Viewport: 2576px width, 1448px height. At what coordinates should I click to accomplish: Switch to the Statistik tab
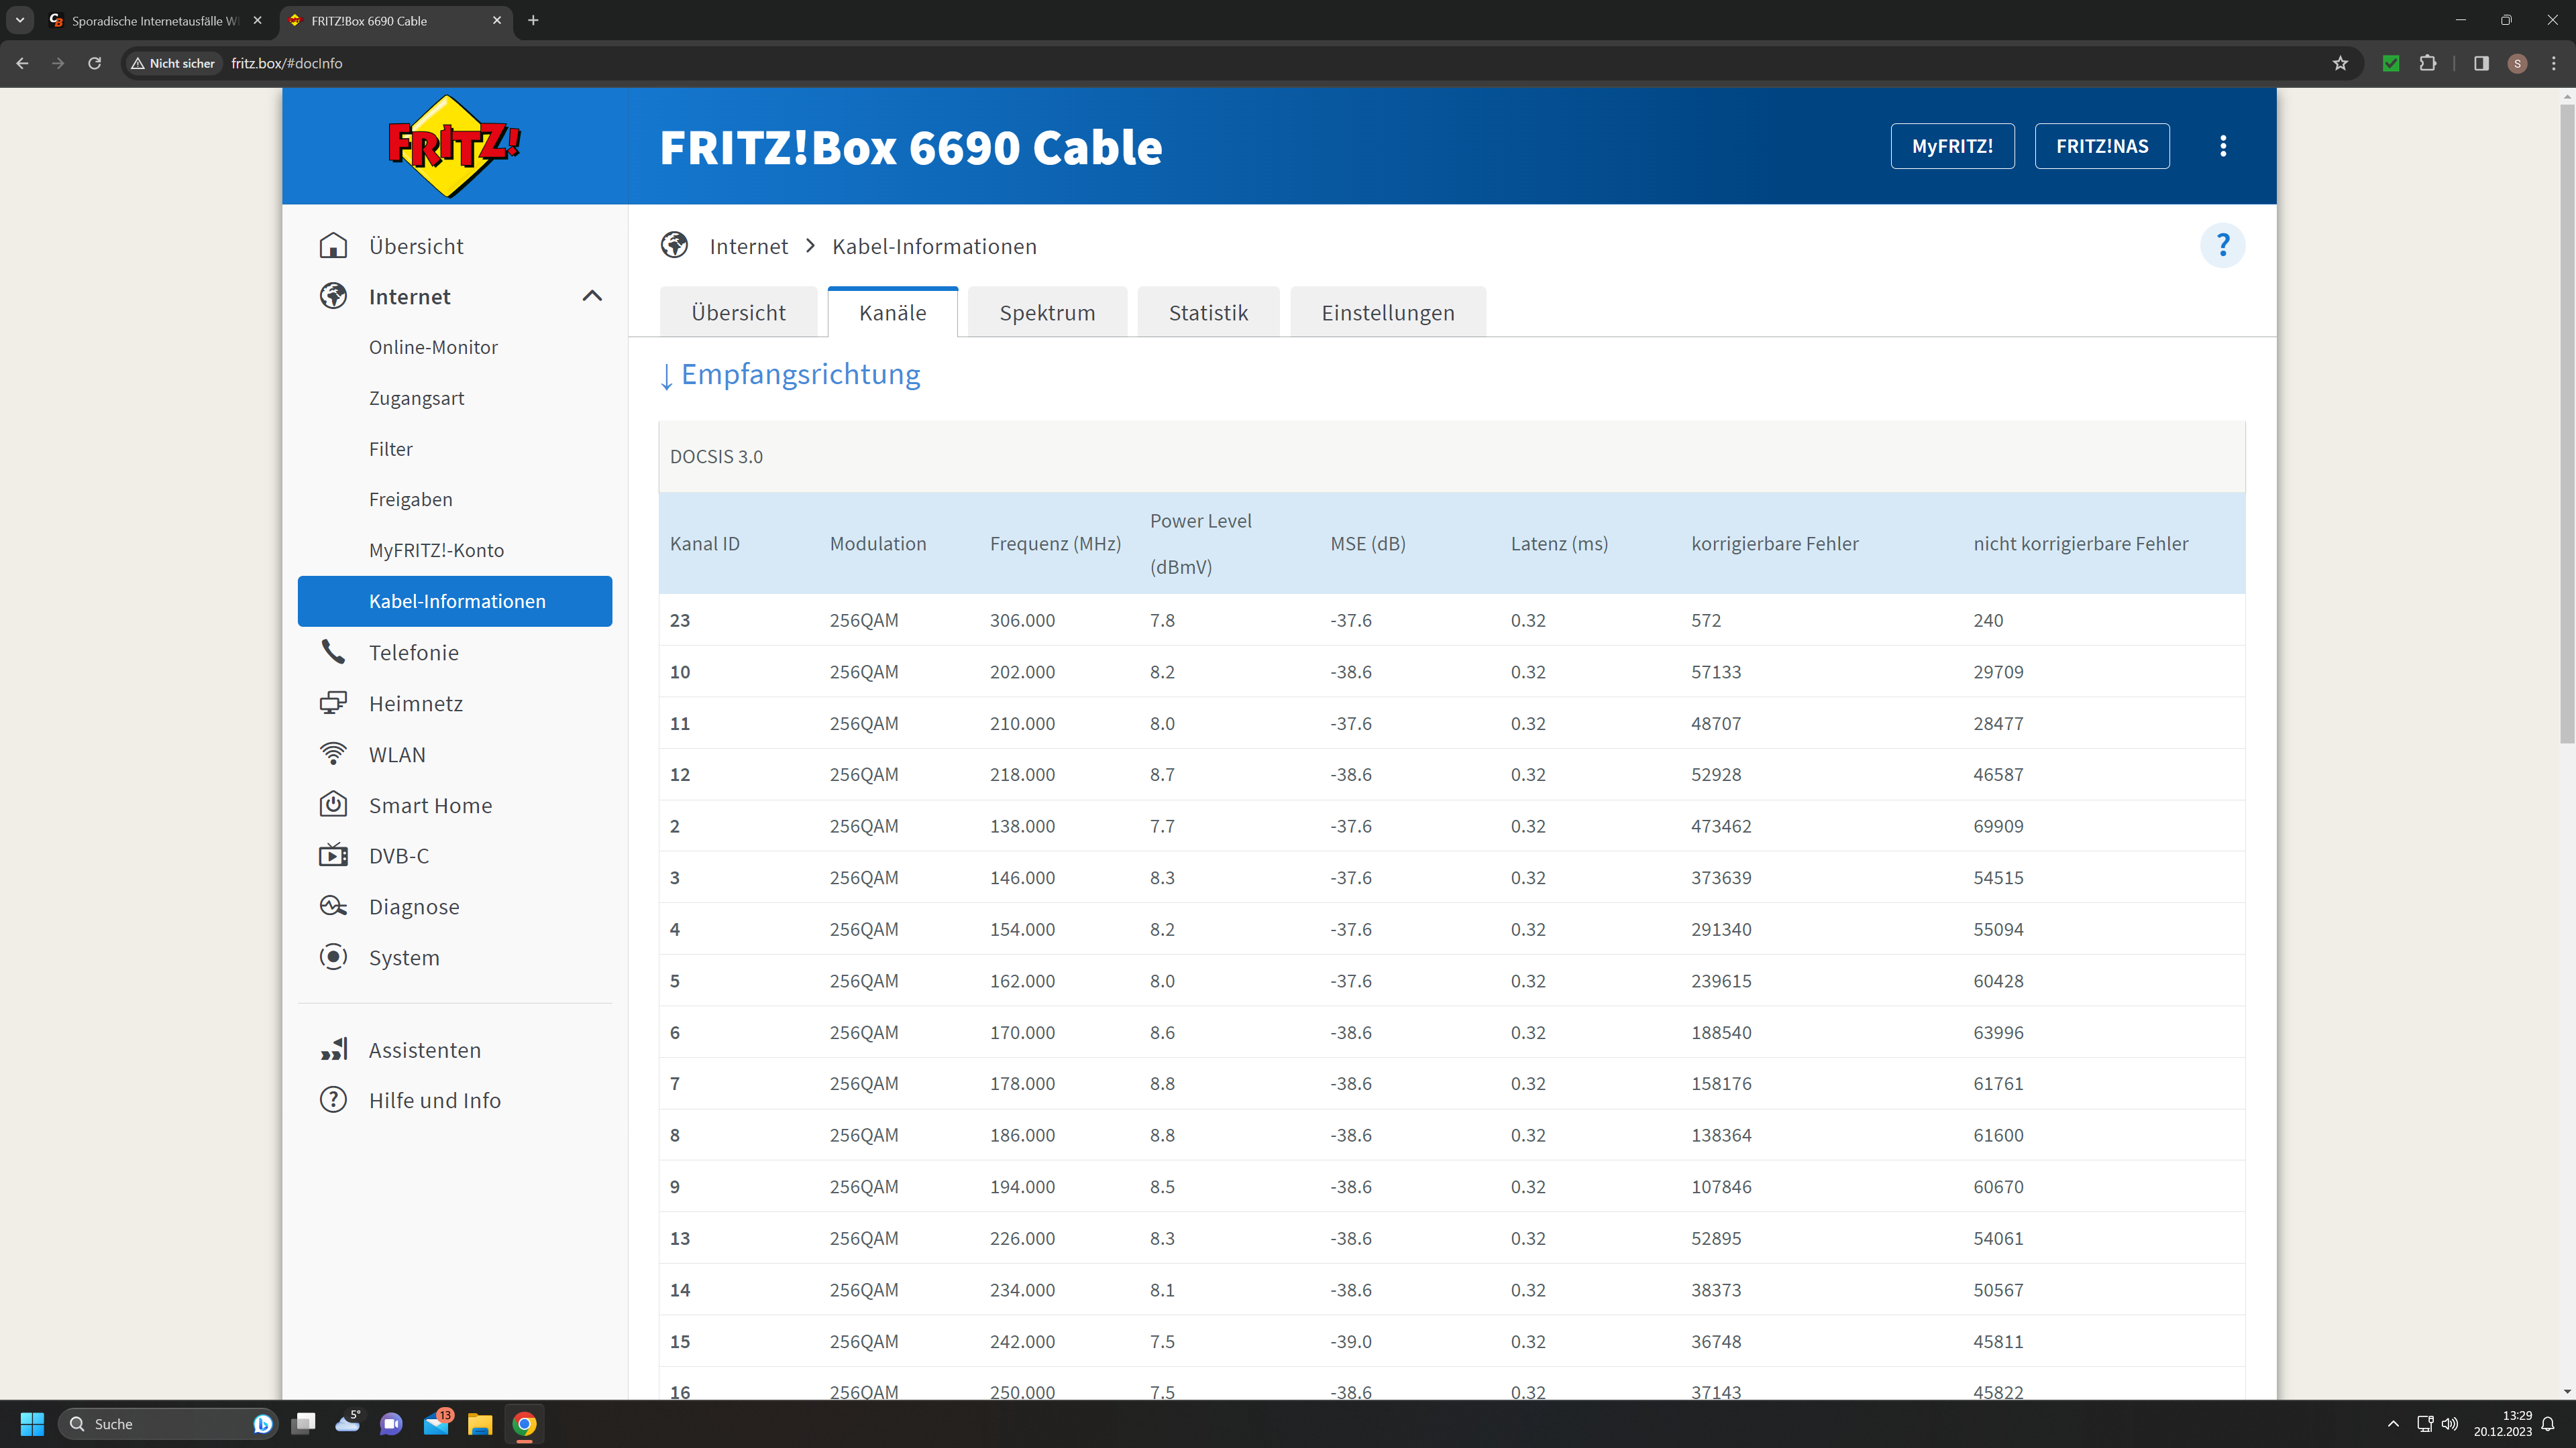click(1208, 313)
